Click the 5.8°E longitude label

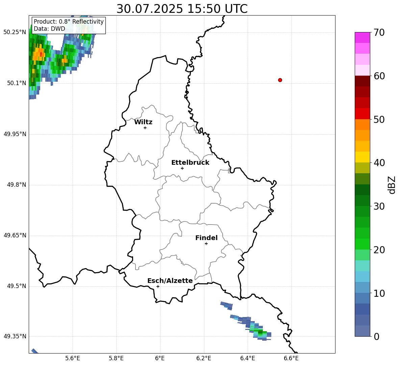click(116, 358)
